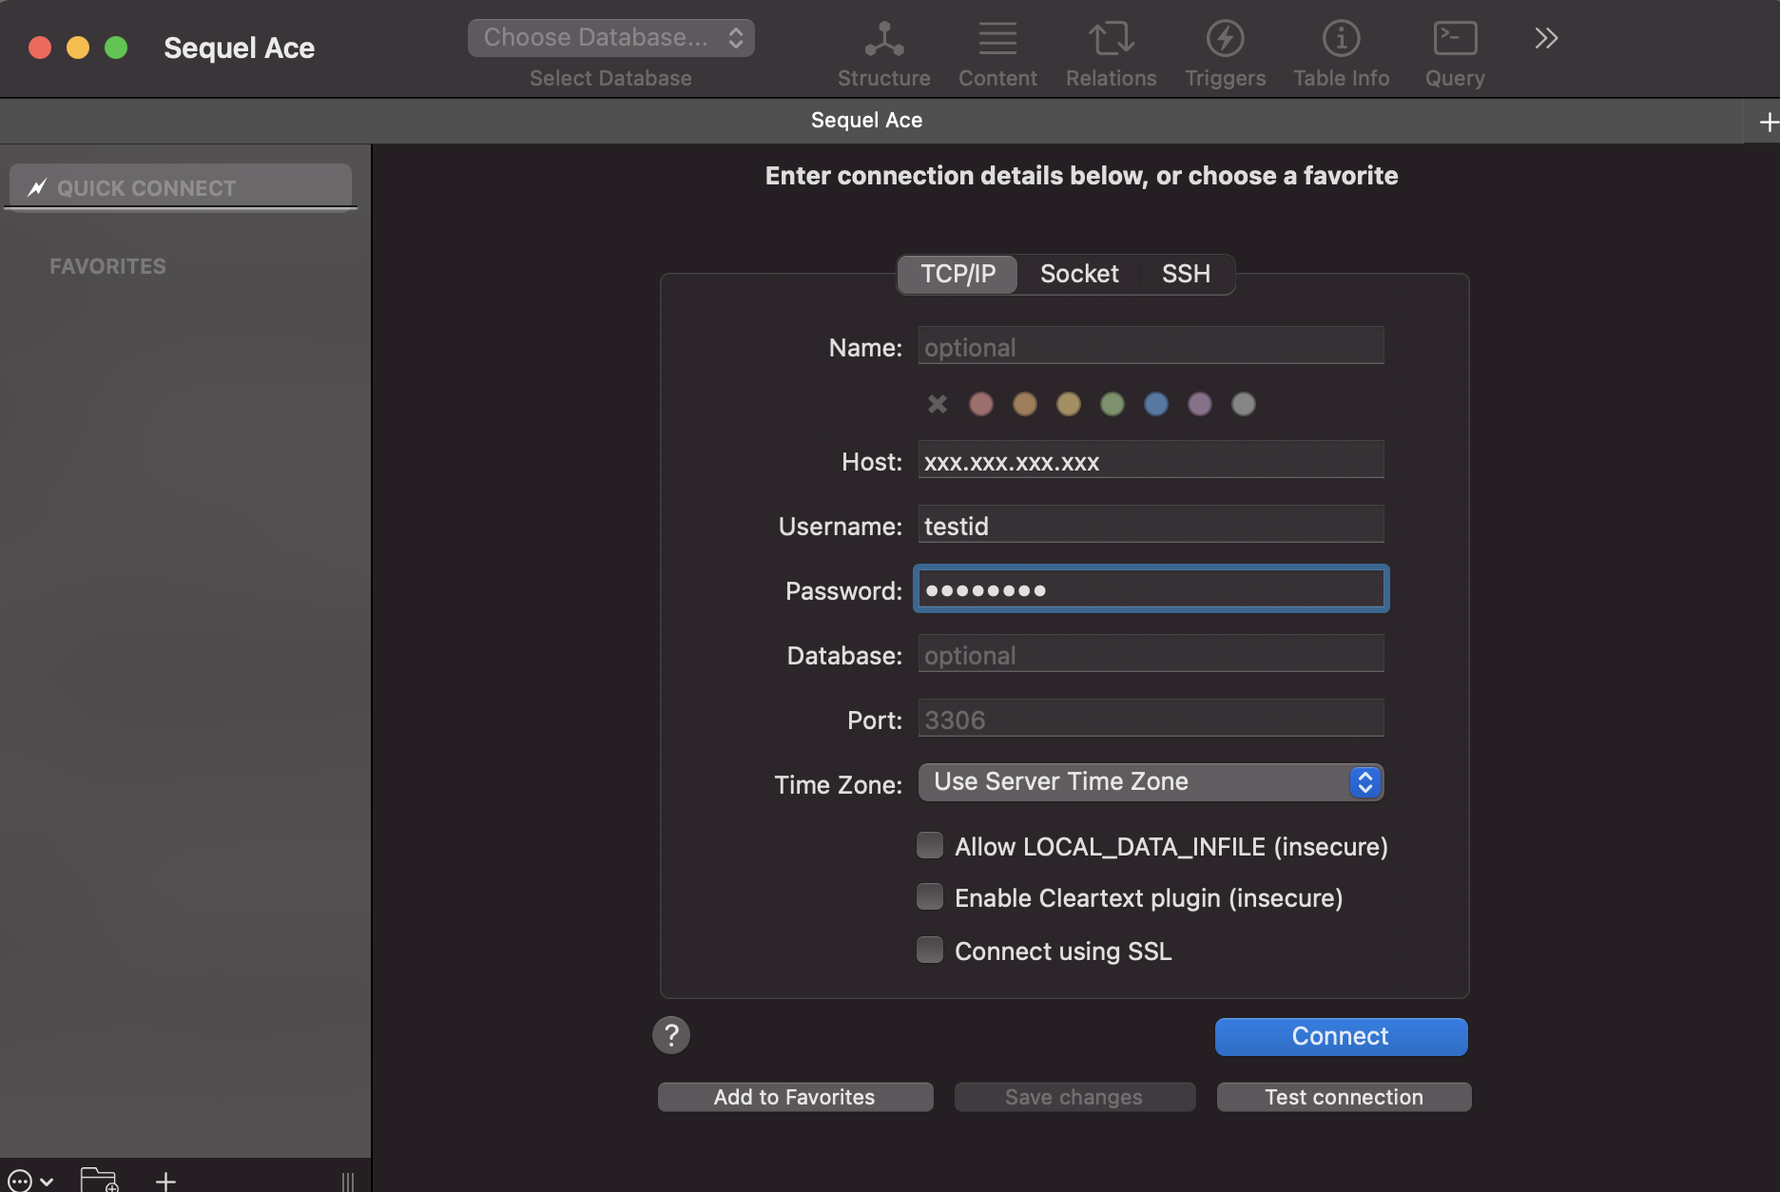Select the TCP/IP connection tab
Viewport: 1780px width, 1192px height.
tap(958, 274)
